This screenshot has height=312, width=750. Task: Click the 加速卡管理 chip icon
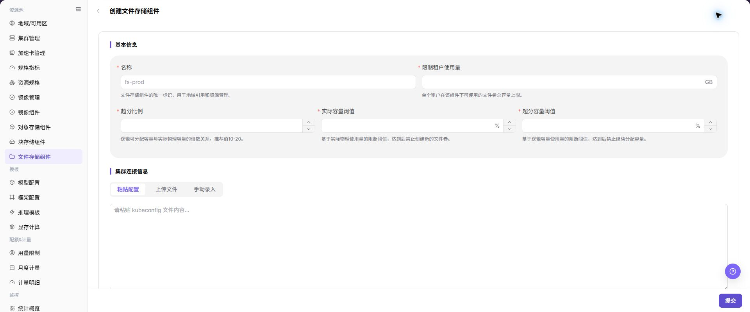[12, 53]
